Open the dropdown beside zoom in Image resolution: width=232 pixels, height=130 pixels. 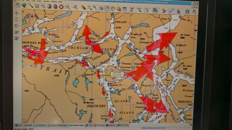point(80,8)
